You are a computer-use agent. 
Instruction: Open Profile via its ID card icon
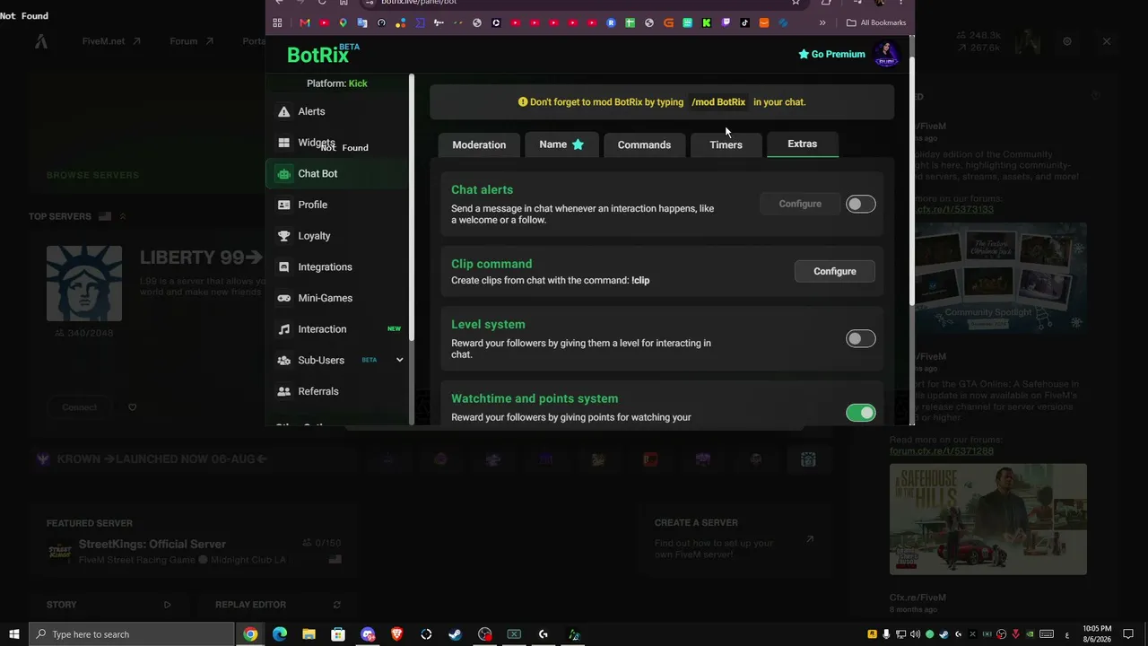(x=284, y=205)
